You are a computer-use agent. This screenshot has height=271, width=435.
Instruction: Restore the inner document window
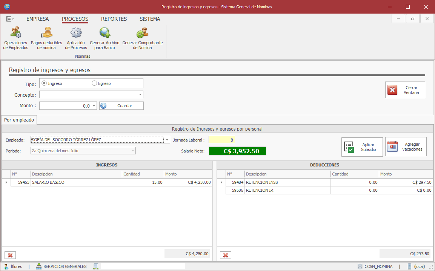pyautogui.click(x=412, y=18)
